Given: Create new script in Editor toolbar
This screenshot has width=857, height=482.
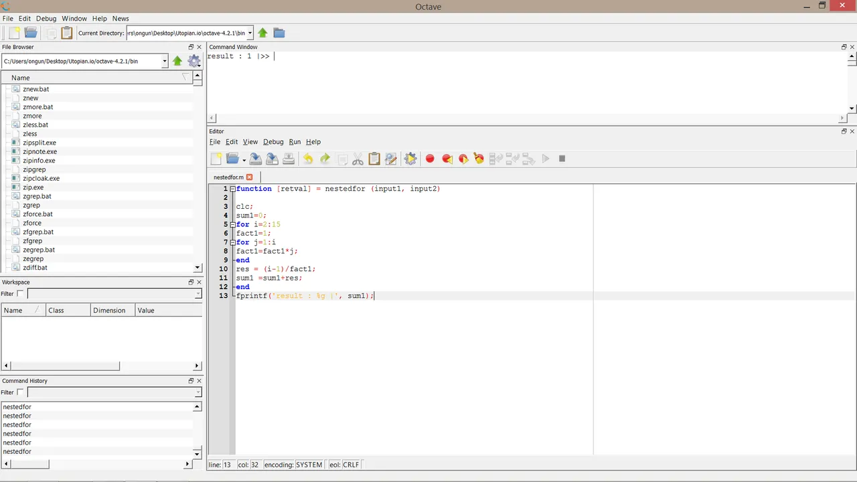Looking at the screenshot, I should click(x=216, y=159).
